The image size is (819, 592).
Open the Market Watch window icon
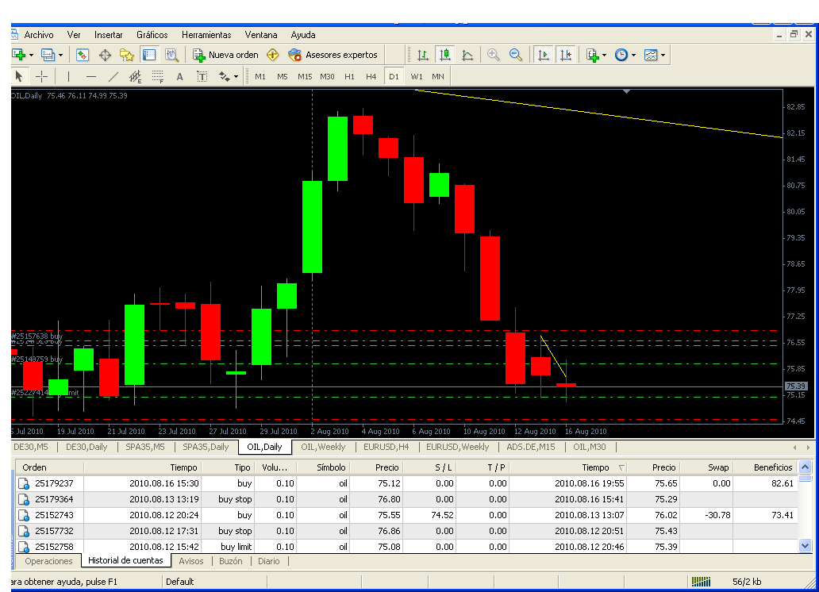click(83, 55)
